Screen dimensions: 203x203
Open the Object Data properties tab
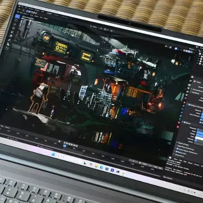pos(180,119)
